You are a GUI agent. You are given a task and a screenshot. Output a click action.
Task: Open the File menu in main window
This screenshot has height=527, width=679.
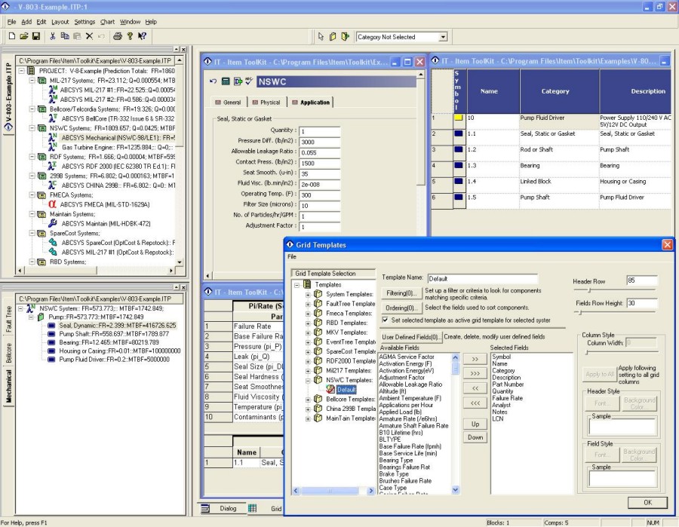11,22
